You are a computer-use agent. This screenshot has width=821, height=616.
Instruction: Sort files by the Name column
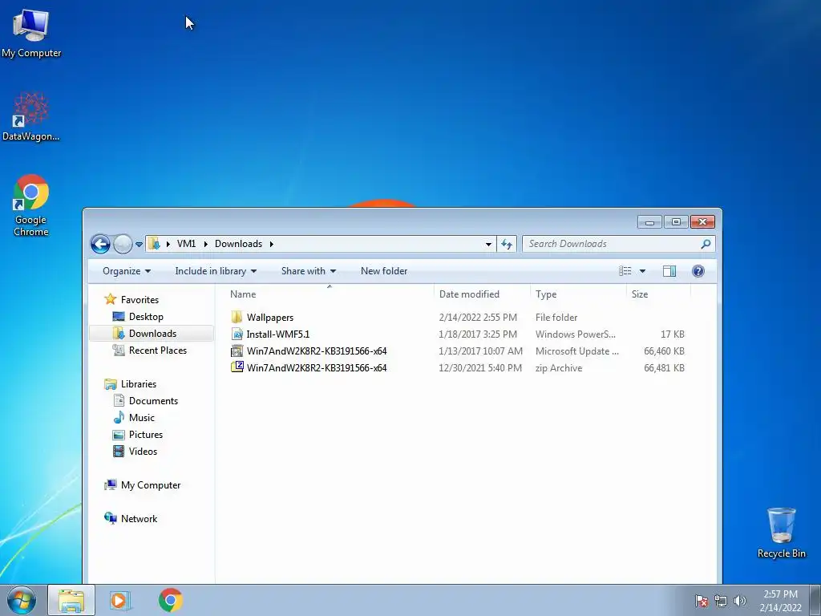pos(329,294)
